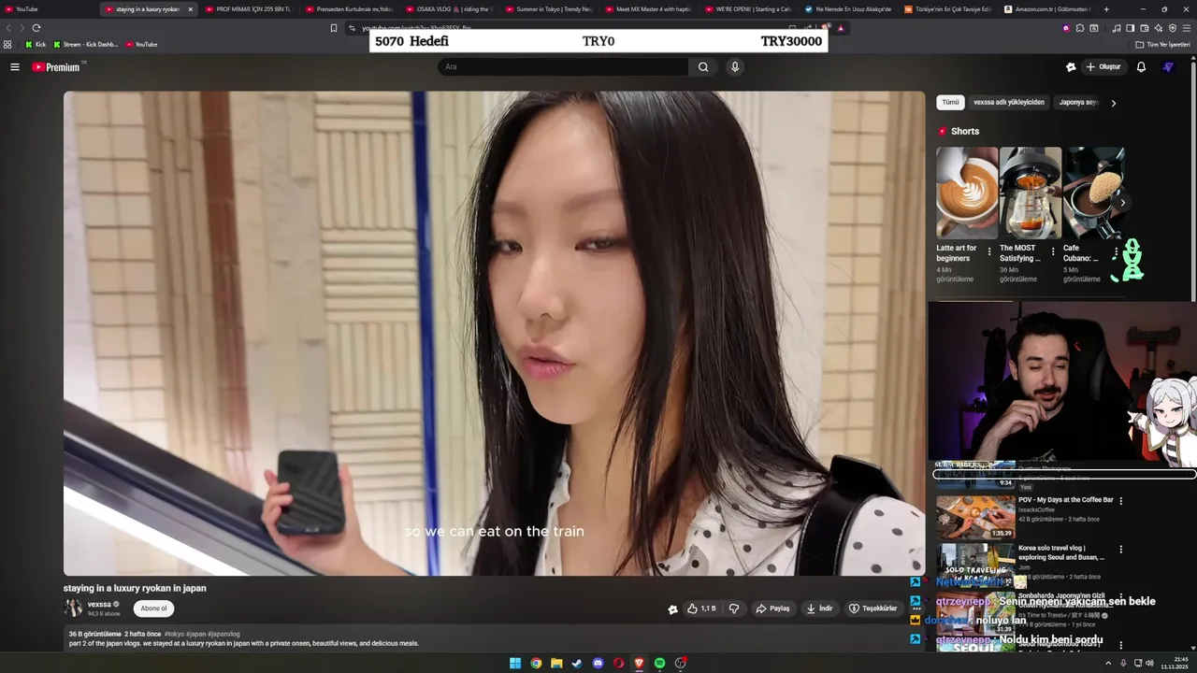Click the bookmark icon in address bar
Screen dimensions: 1197x673
tap(334, 28)
